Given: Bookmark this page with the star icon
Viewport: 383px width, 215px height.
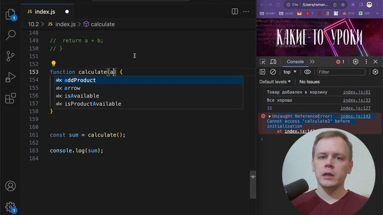Looking at the screenshot, I should point(343,5).
